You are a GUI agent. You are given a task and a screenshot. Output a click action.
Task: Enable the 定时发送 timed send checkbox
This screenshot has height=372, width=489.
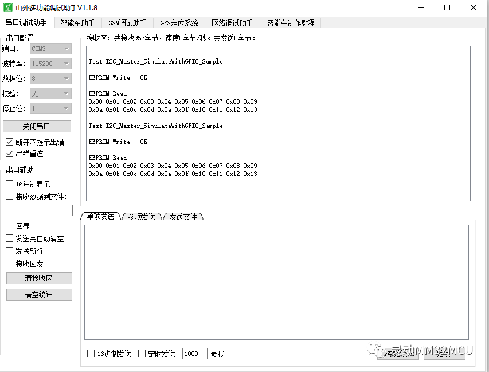click(142, 354)
